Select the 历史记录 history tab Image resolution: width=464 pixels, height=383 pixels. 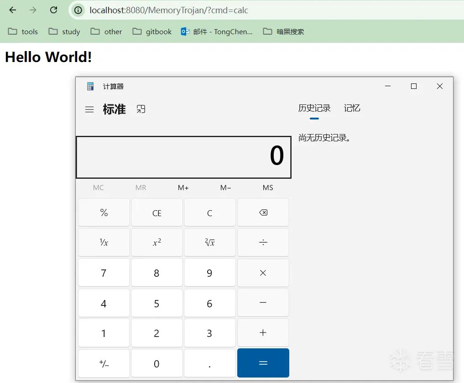(x=314, y=108)
